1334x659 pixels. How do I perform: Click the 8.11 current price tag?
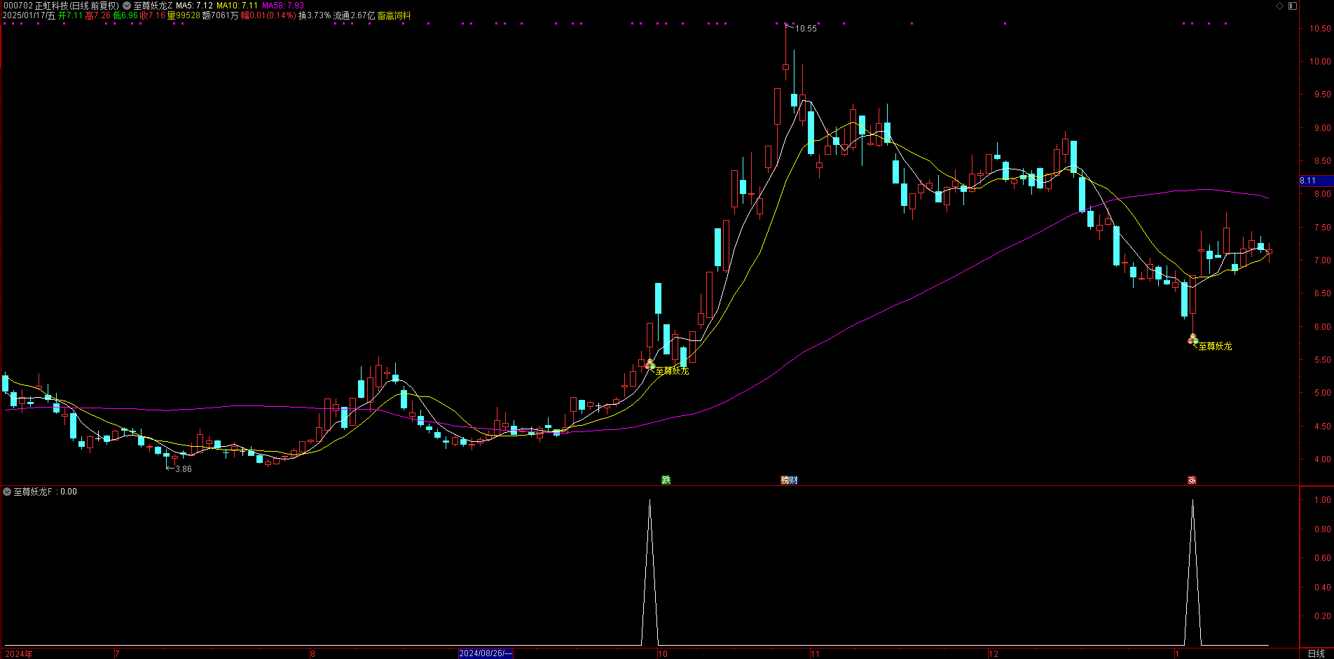coord(1316,181)
